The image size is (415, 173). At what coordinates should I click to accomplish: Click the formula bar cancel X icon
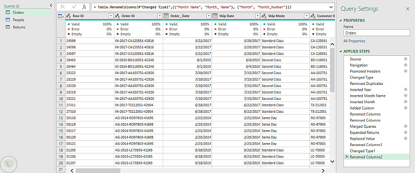click(x=63, y=7)
